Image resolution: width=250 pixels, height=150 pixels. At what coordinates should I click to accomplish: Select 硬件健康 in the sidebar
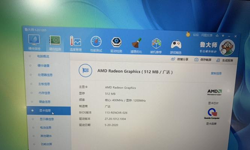43,66
